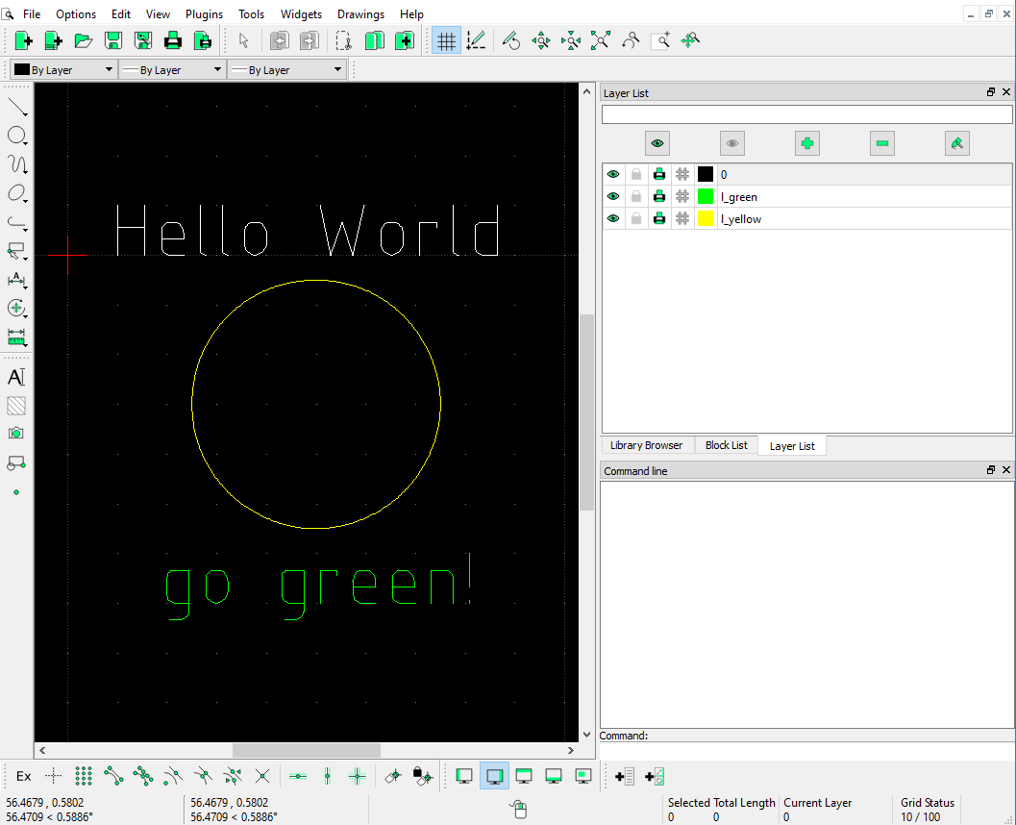Open the line width By Layer dropdown
Image resolution: width=1016 pixels, height=825 pixels.
coord(172,69)
